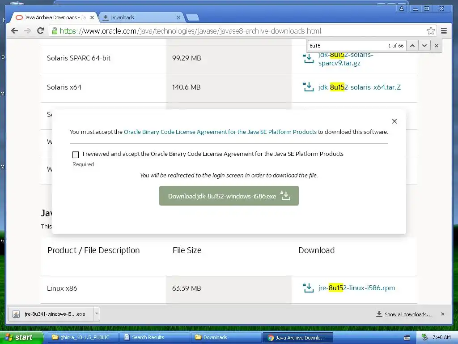
Task: Open the Oracle Binary Code License Agreement link
Action: (x=220, y=132)
